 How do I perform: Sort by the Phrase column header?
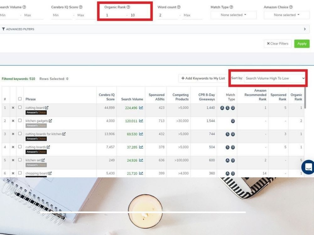click(30, 99)
